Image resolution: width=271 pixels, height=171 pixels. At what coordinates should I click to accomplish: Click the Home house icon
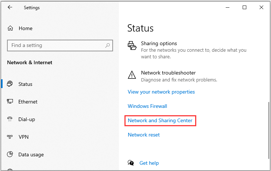click(x=10, y=28)
